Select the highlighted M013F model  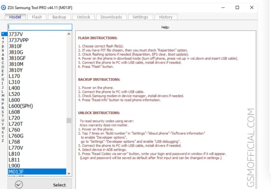(37, 172)
